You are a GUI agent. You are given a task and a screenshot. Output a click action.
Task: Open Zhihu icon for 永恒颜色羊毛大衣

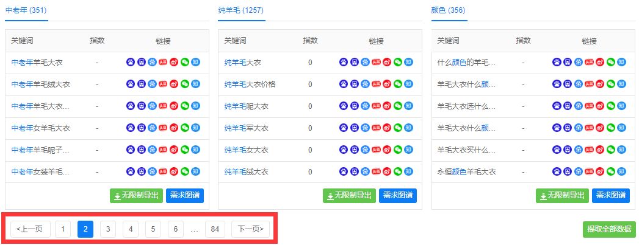point(622,171)
